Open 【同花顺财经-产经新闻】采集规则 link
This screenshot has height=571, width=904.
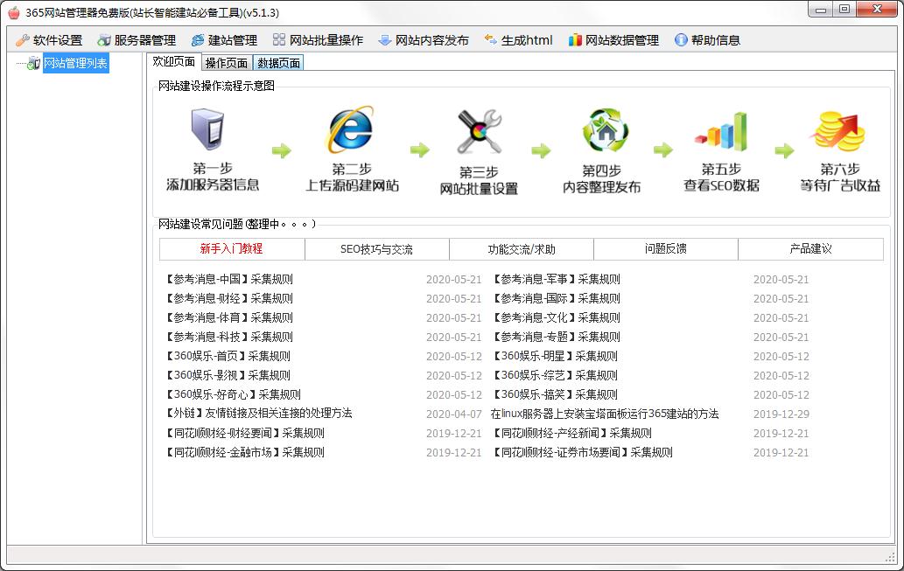[x=572, y=434]
